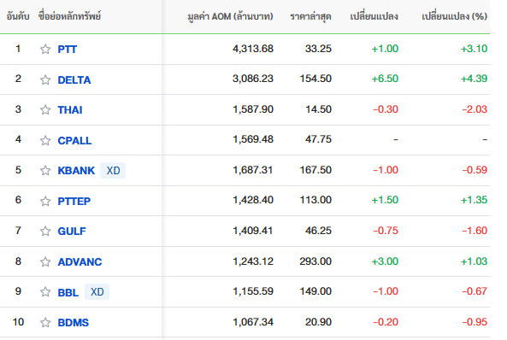Viewport: 507px width, 340px height.
Task: Click the star icon beside KBANK
Action: tap(45, 170)
